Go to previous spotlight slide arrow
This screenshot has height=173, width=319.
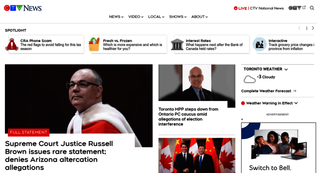[x=299, y=28]
